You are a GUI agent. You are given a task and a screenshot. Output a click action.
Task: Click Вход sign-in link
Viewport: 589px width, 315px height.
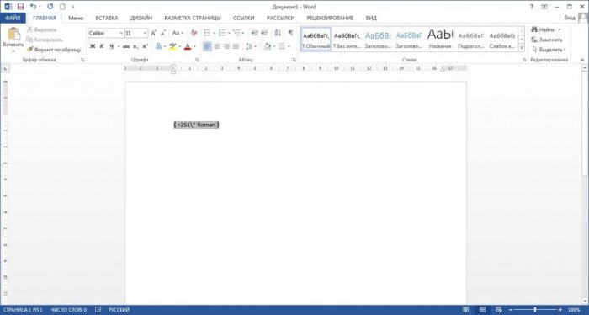point(570,18)
